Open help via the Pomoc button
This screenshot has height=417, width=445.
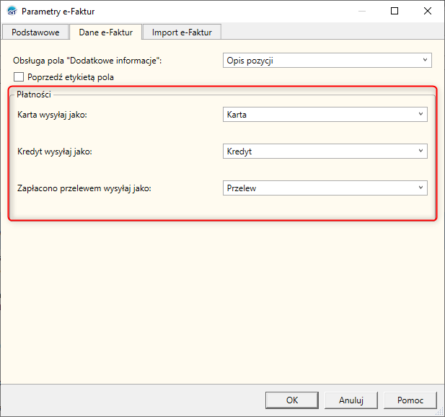pos(409,400)
